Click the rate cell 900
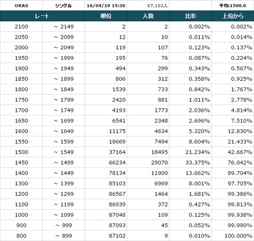The width and height of the screenshot is (254, 241). [x=21, y=225]
